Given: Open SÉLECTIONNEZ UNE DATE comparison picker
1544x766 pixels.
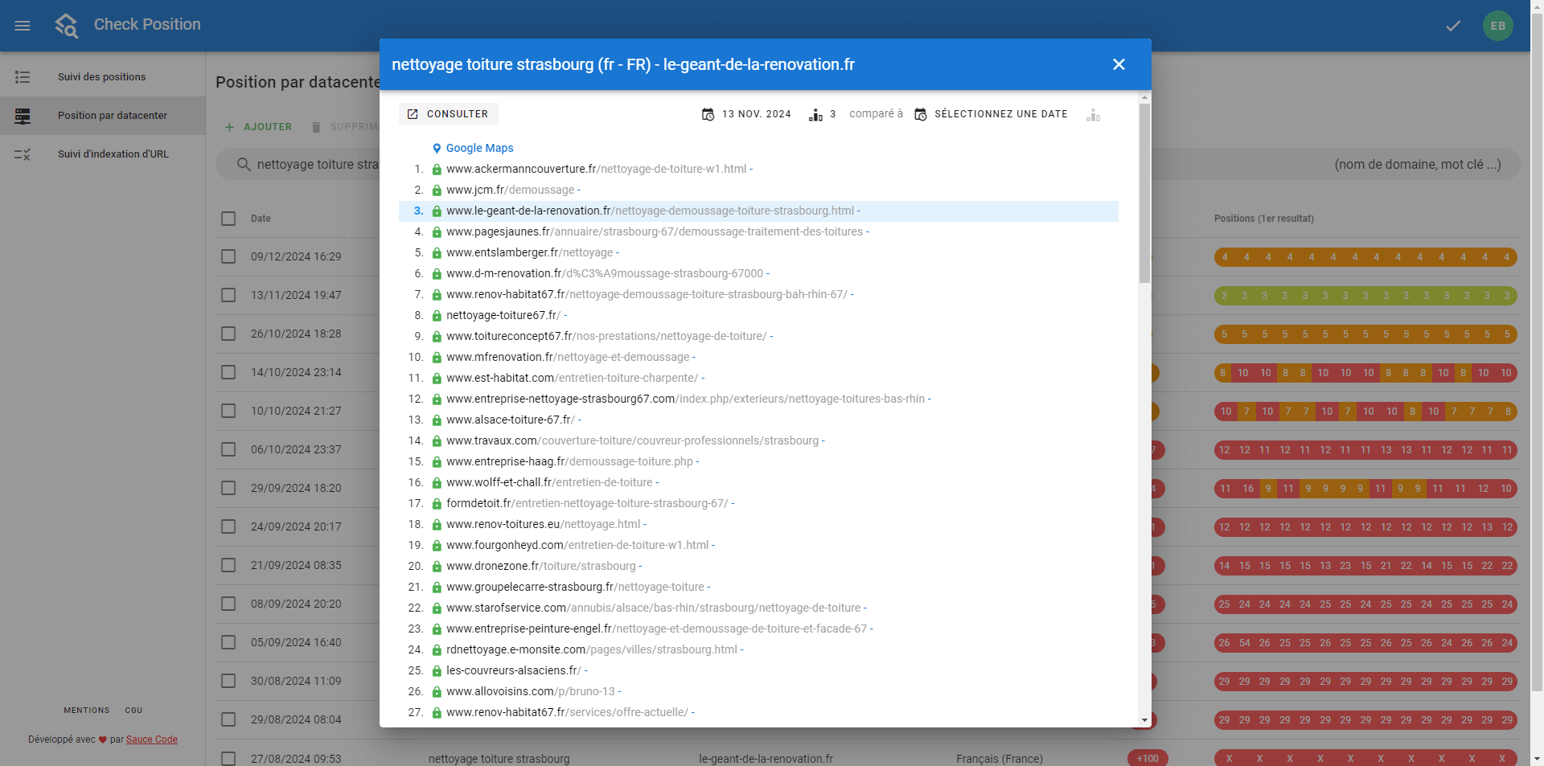Looking at the screenshot, I should pos(992,114).
